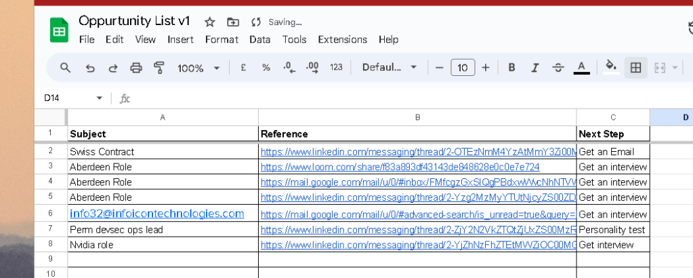Image resolution: width=693 pixels, height=278 pixels.
Task: Open the mail.google.com inbox link in row 4
Action: [418, 182]
